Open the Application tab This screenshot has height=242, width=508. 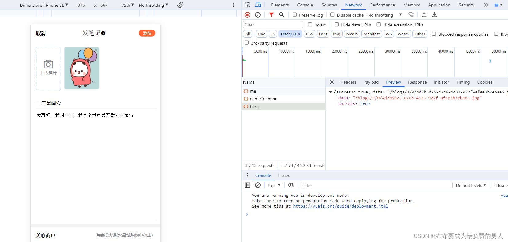(439, 5)
